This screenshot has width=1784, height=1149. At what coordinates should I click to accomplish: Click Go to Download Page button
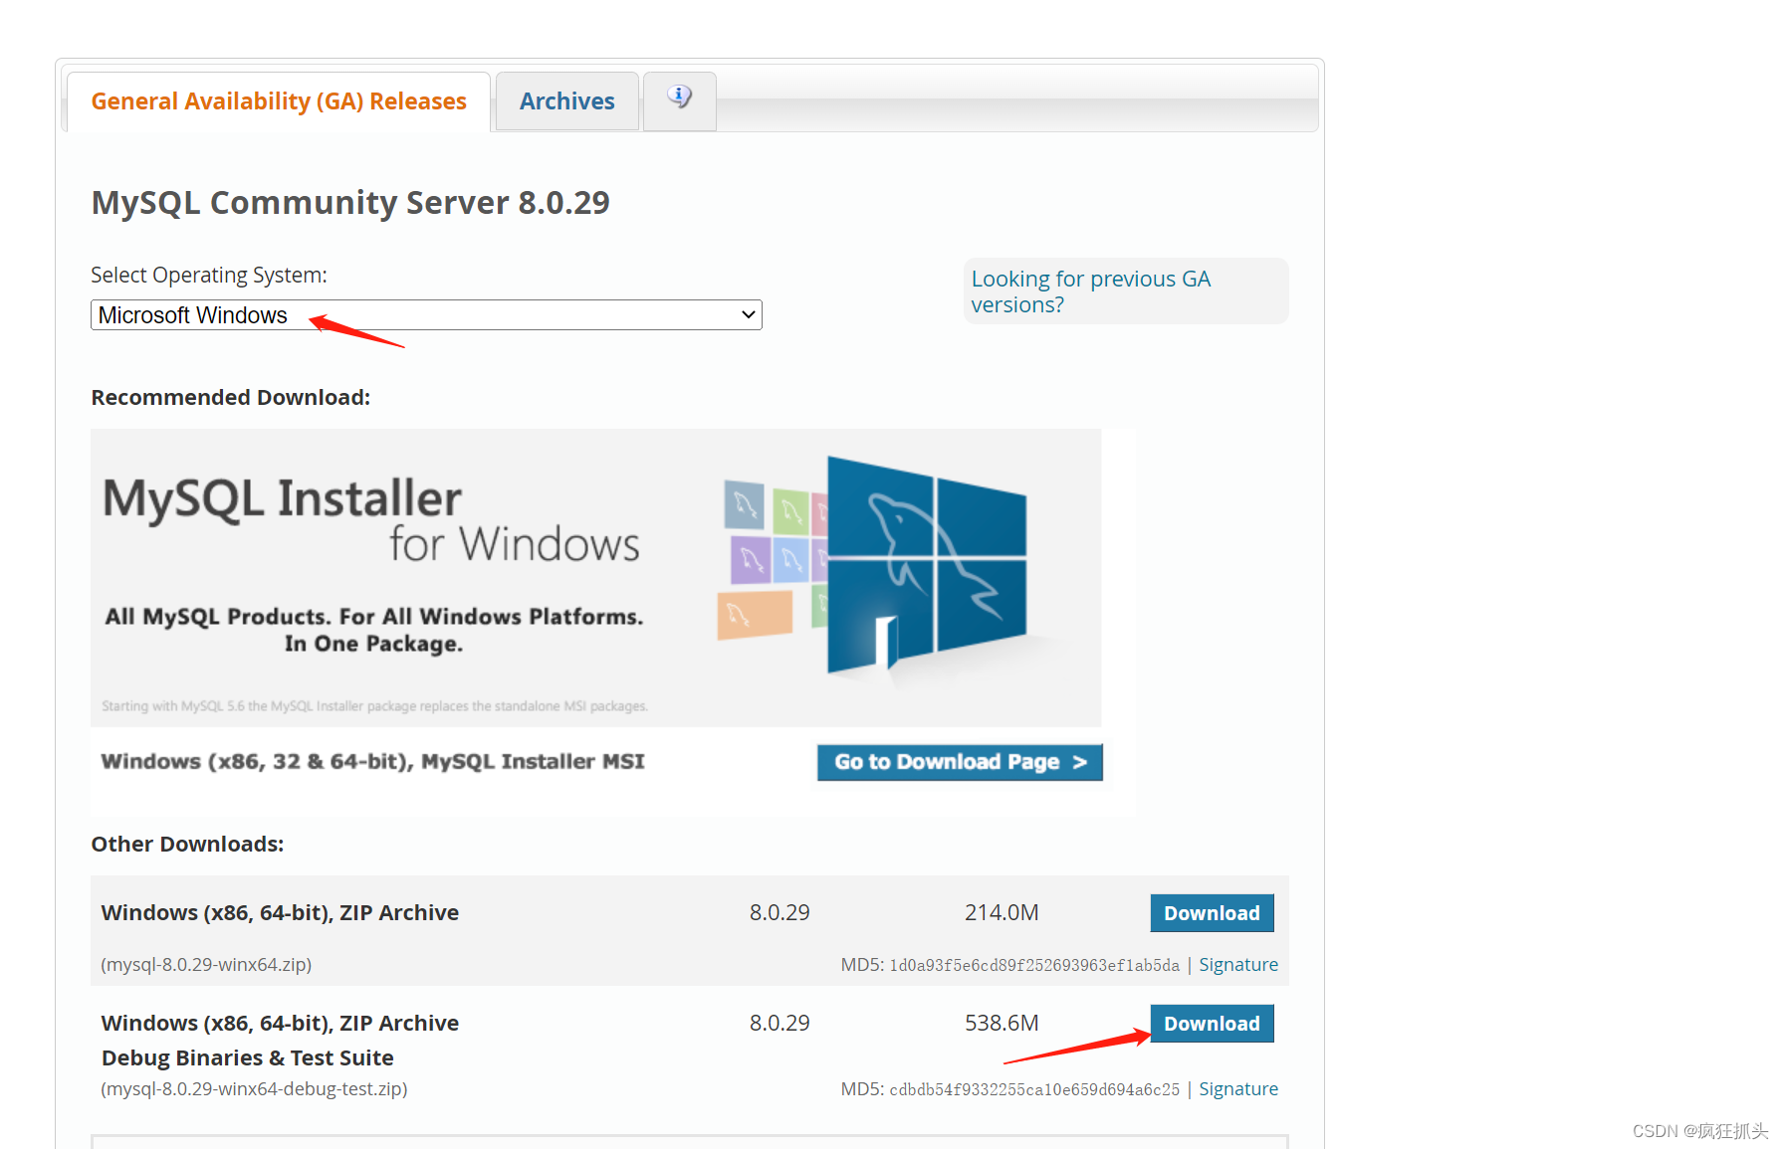(x=960, y=762)
